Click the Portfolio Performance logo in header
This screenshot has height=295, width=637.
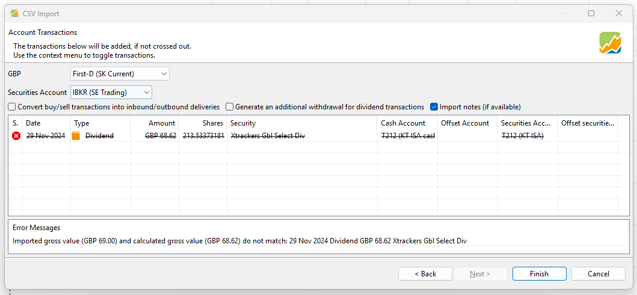pyautogui.click(x=610, y=43)
